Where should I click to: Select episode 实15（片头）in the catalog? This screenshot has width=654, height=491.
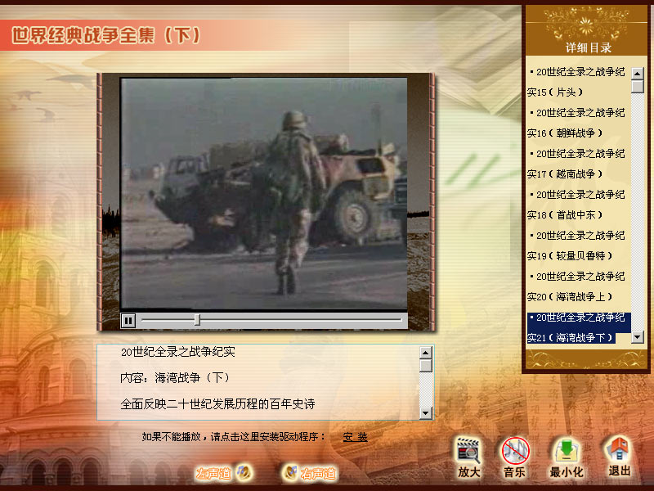pos(577,82)
